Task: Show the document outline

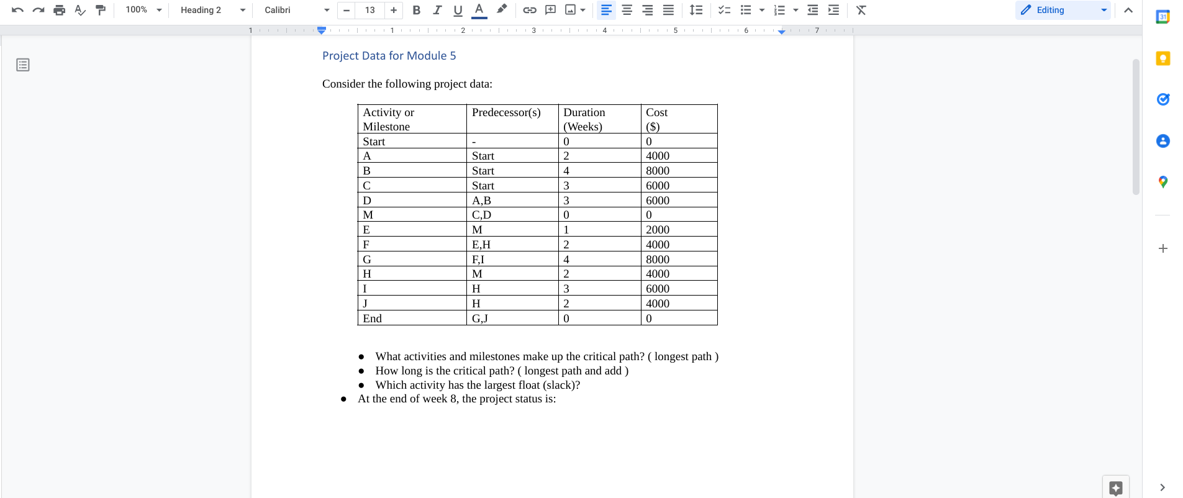Action: pos(23,65)
